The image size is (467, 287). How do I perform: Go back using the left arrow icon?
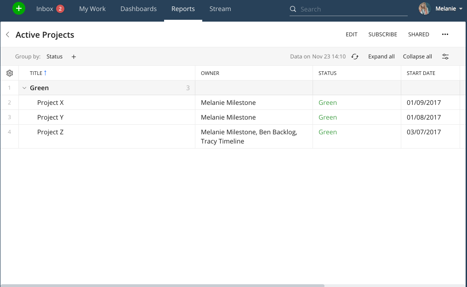pyautogui.click(x=7, y=35)
